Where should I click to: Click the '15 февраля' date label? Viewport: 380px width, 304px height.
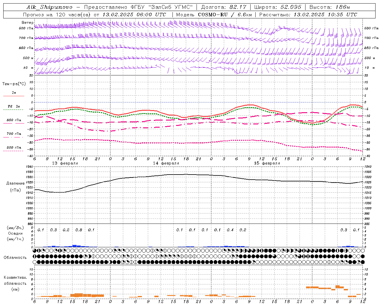(x=267, y=163)
